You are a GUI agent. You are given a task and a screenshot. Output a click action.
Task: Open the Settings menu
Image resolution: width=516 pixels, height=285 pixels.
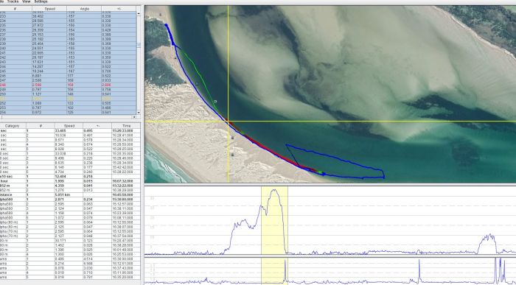(x=41, y=1)
